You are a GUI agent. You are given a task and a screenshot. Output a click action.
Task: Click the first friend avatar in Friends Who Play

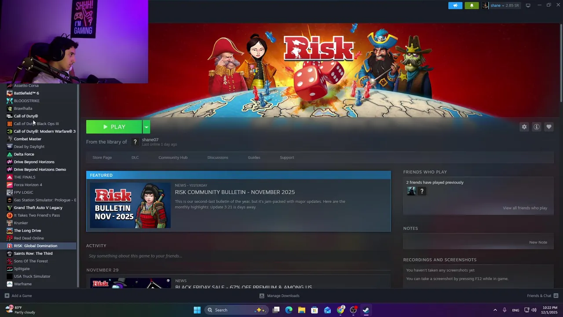(x=411, y=191)
